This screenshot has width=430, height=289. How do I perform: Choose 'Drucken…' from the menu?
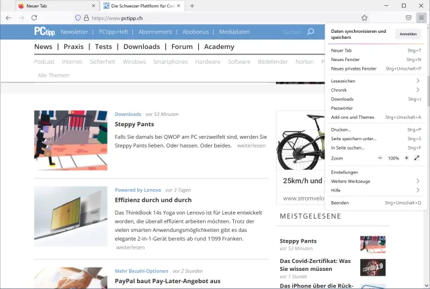376,129
